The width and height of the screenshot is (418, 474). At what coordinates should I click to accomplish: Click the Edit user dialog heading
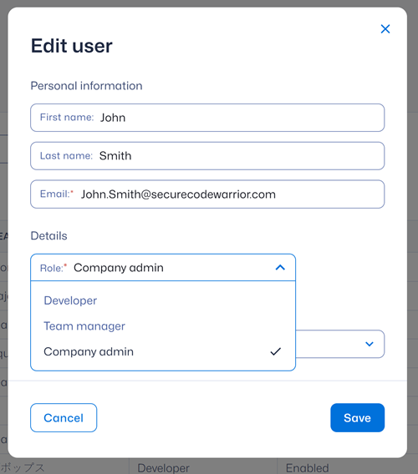pos(72,46)
